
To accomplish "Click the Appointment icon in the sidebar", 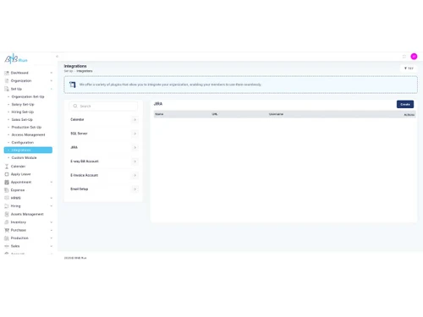I will [7, 183].
